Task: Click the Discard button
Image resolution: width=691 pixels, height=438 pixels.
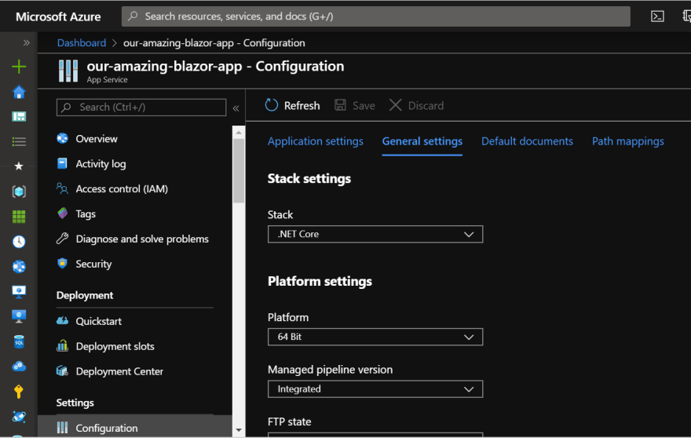Action: tap(416, 106)
